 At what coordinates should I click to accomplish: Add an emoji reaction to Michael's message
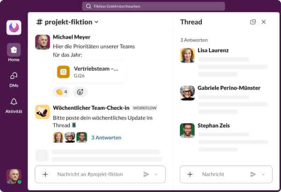[x=80, y=92]
